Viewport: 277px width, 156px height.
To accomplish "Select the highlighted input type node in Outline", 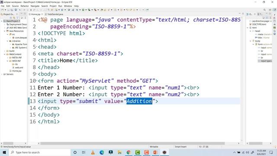I will point(265,61).
